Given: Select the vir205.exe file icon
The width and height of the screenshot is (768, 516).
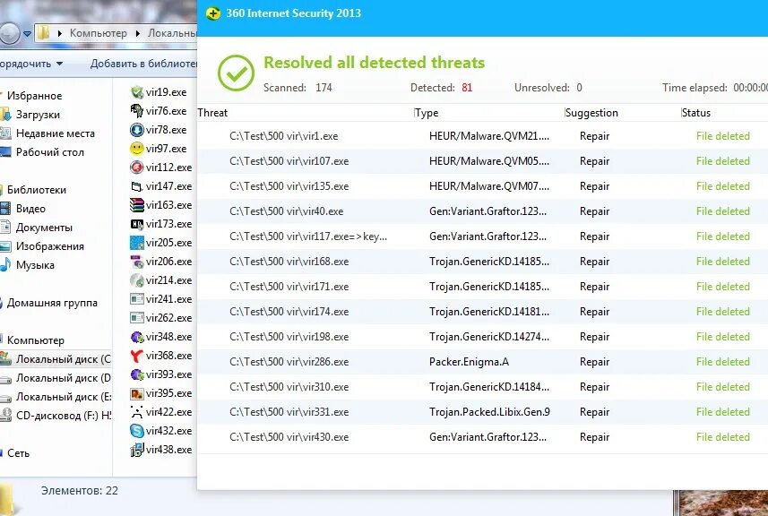Looking at the screenshot, I should [137, 243].
